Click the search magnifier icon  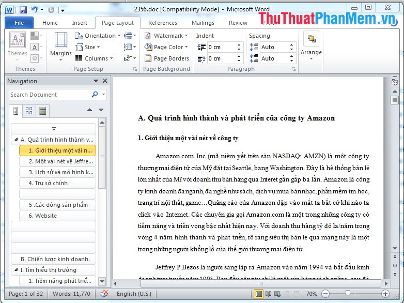tap(95, 95)
